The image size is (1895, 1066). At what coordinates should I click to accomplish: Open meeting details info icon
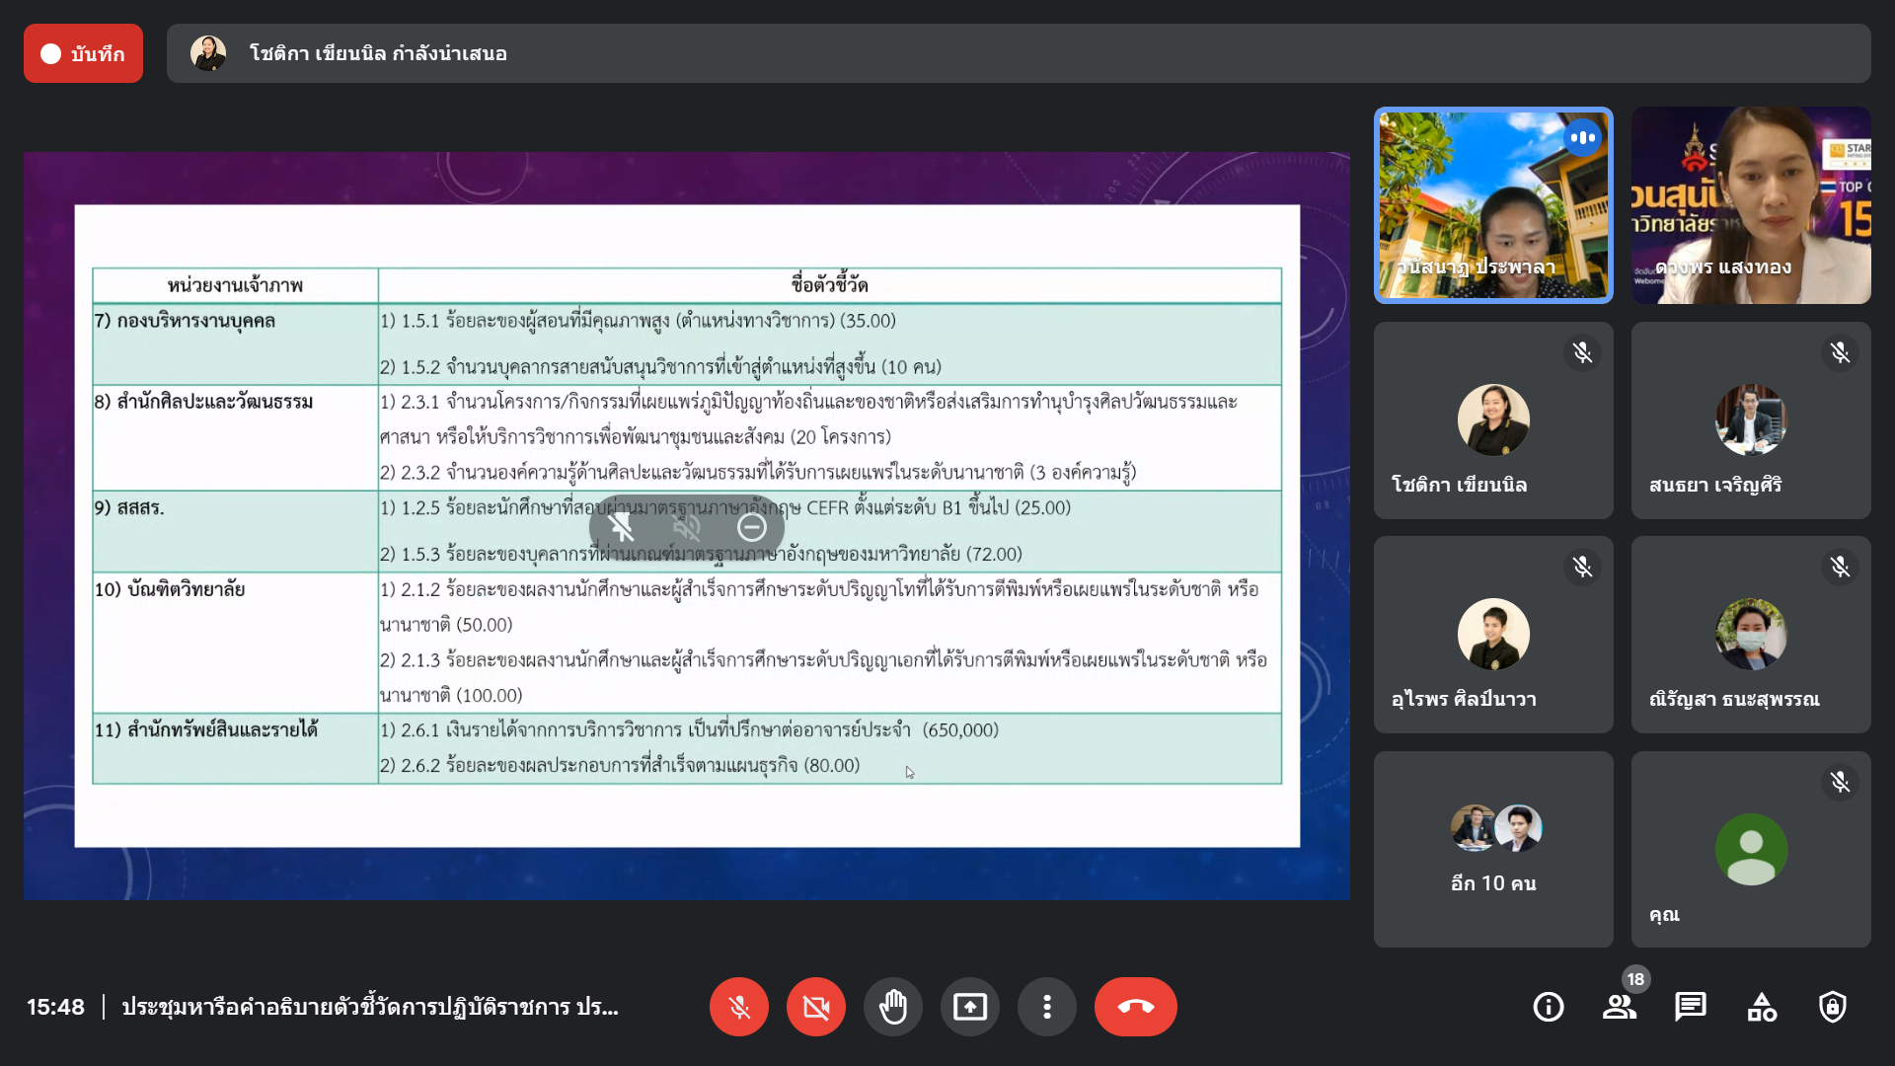[x=1548, y=1007]
